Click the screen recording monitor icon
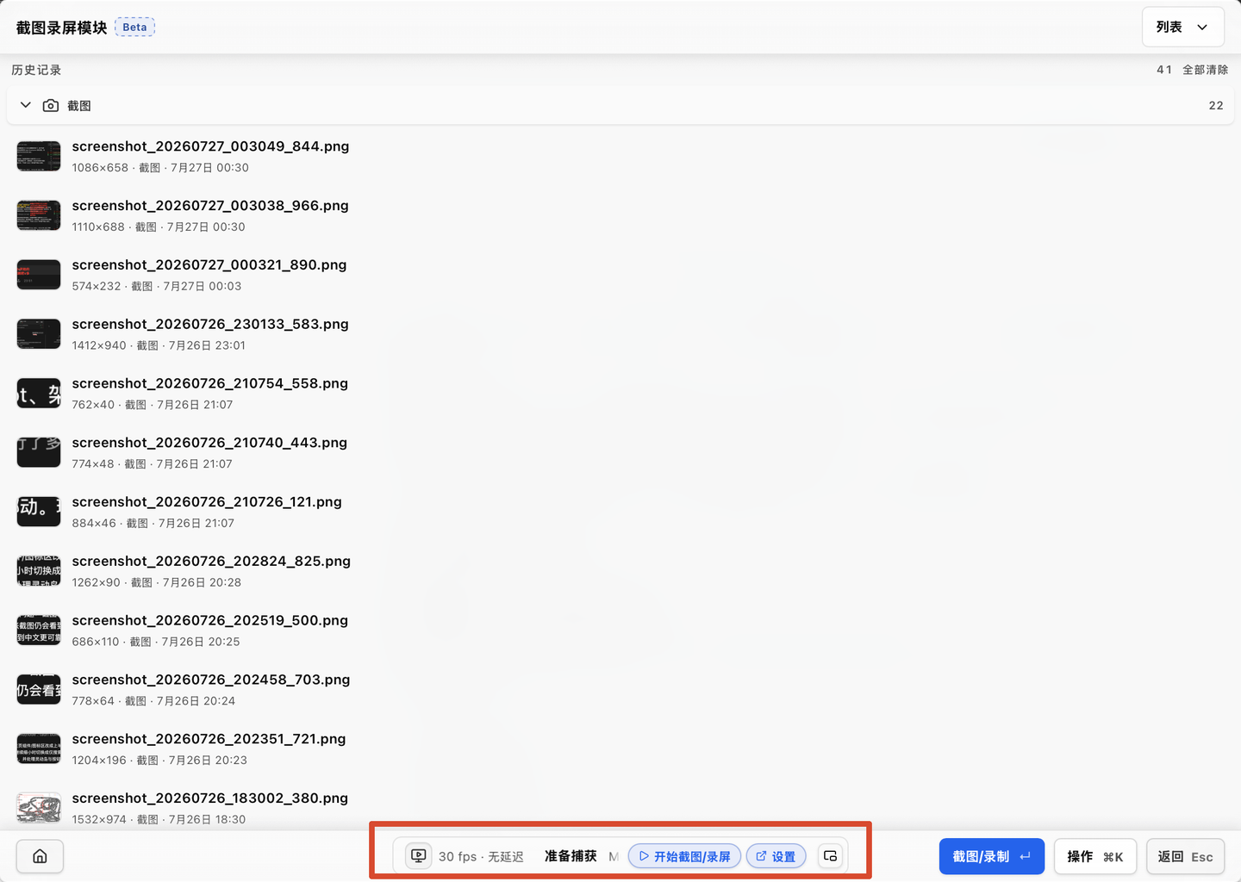1241x882 pixels. (x=418, y=856)
